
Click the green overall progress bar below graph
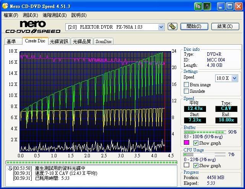click(91, 163)
